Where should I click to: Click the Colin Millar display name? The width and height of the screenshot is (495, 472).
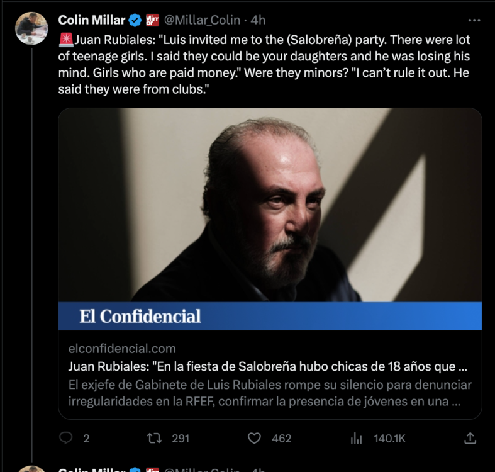point(91,20)
